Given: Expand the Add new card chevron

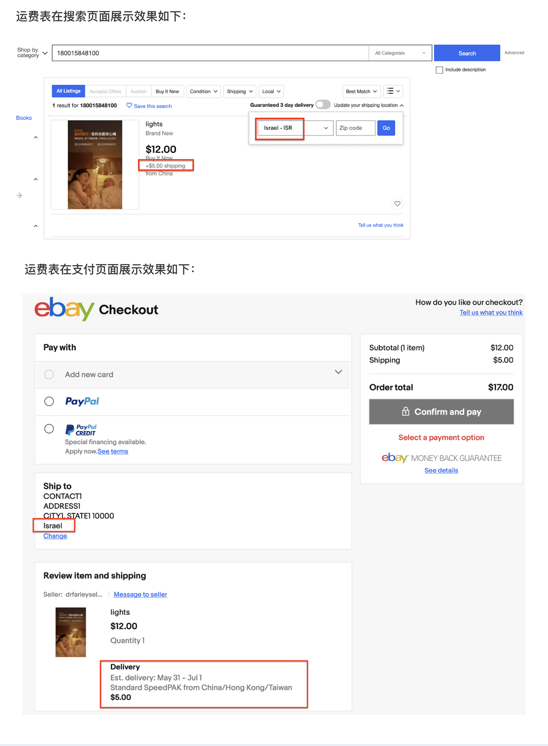Looking at the screenshot, I should pyautogui.click(x=338, y=372).
